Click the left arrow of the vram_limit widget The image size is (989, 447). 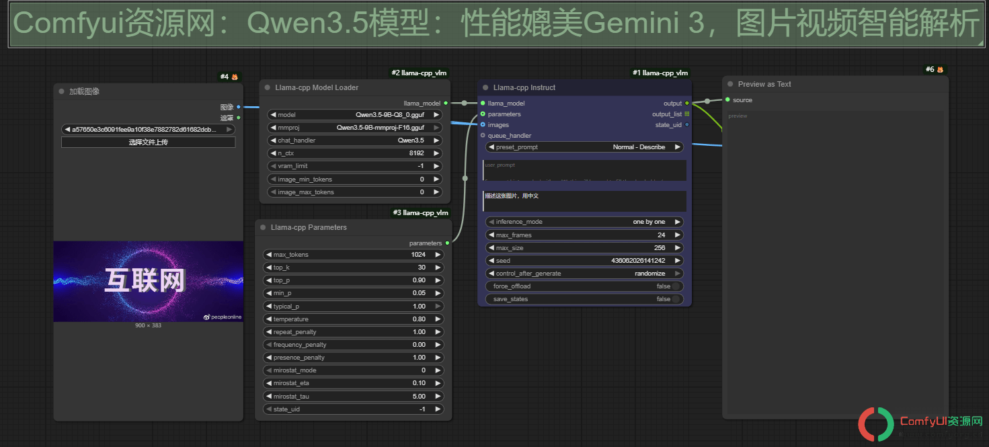[272, 166]
